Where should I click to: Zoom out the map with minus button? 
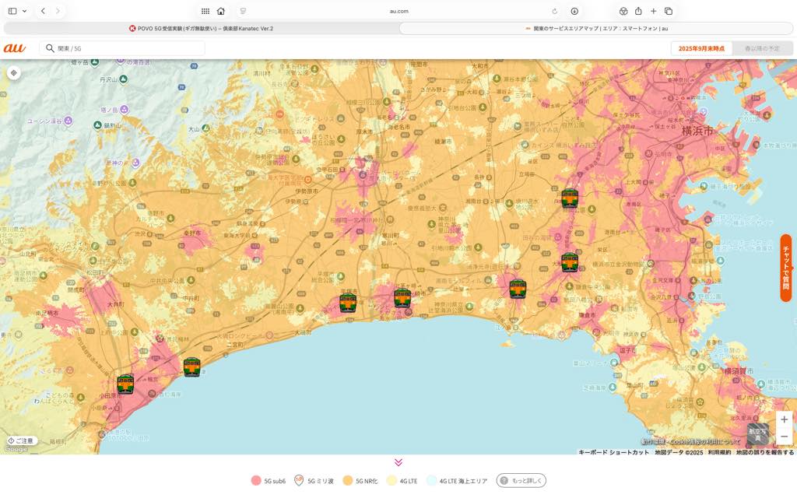tap(784, 437)
